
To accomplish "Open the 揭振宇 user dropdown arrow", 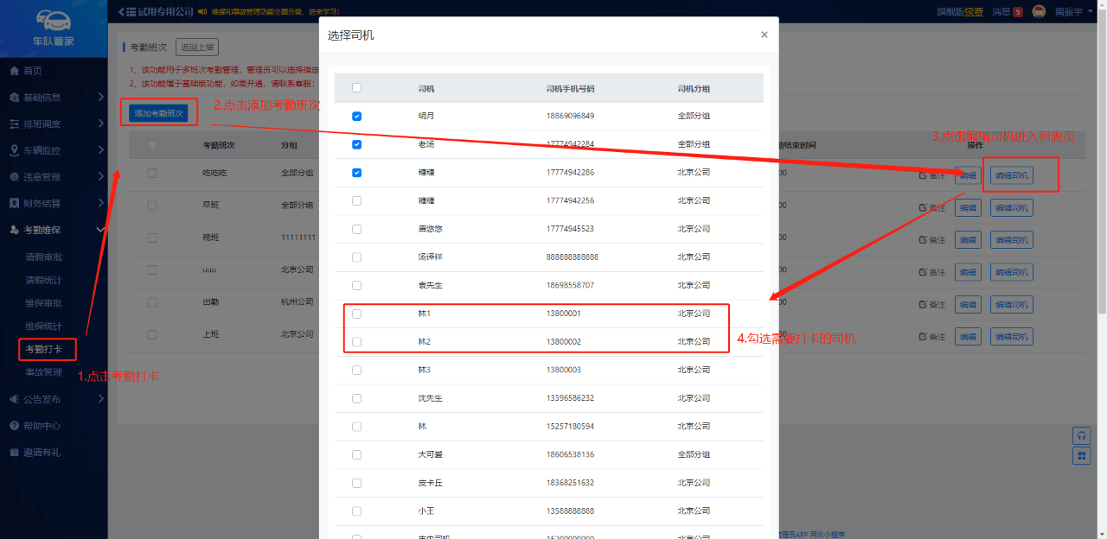I will (1091, 12).
